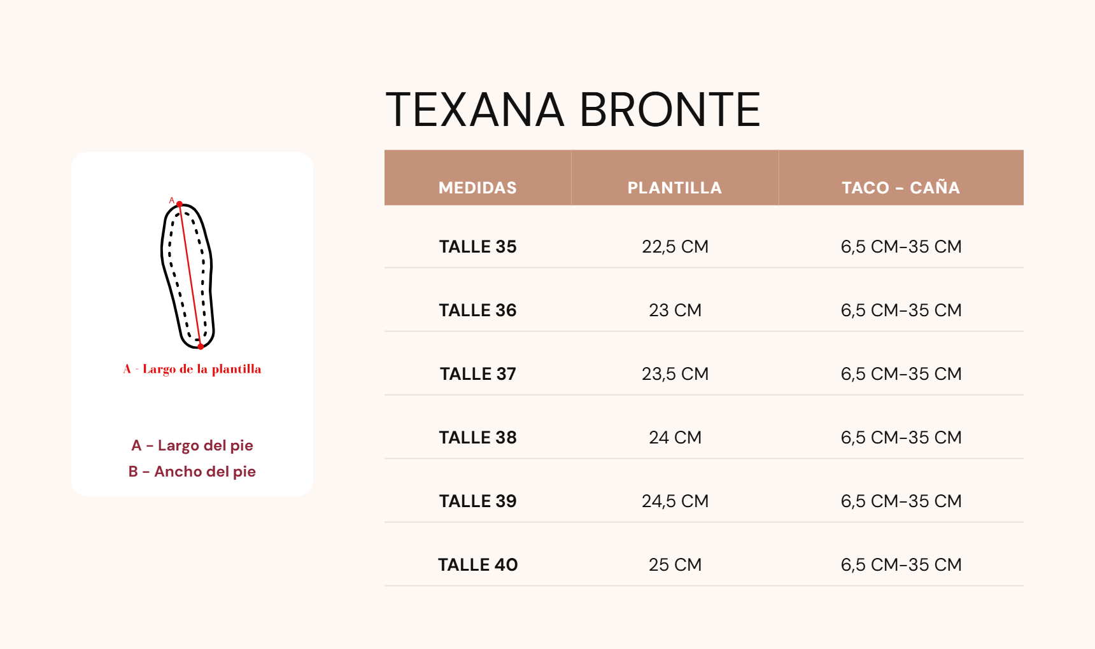Click the 24,5 CM insole value
1095x649 pixels.
pos(675,501)
